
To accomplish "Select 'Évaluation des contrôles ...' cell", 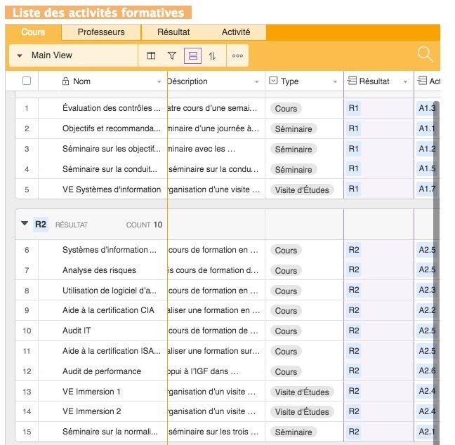I will pyautogui.click(x=103, y=108).
